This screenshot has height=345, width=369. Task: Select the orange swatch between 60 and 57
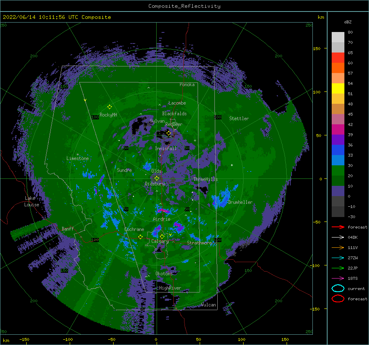tap(338, 68)
